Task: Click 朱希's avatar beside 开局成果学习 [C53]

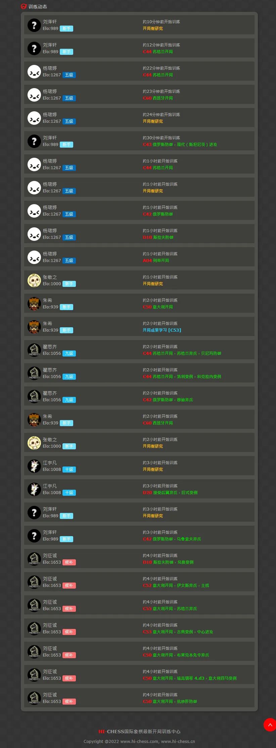Action: click(x=34, y=327)
